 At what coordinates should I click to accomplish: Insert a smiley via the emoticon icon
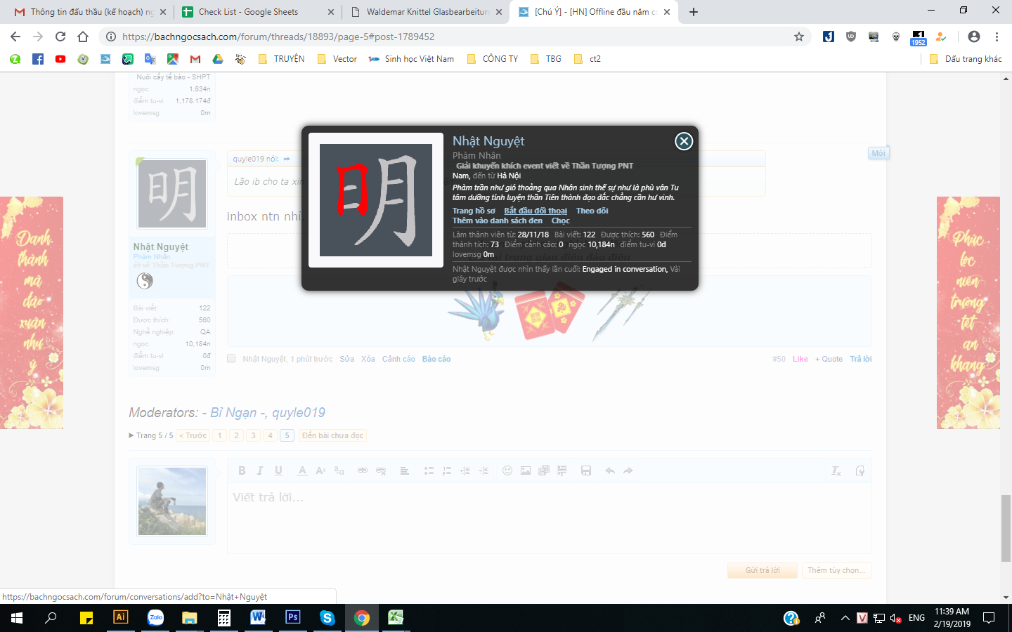pos(507,470)
